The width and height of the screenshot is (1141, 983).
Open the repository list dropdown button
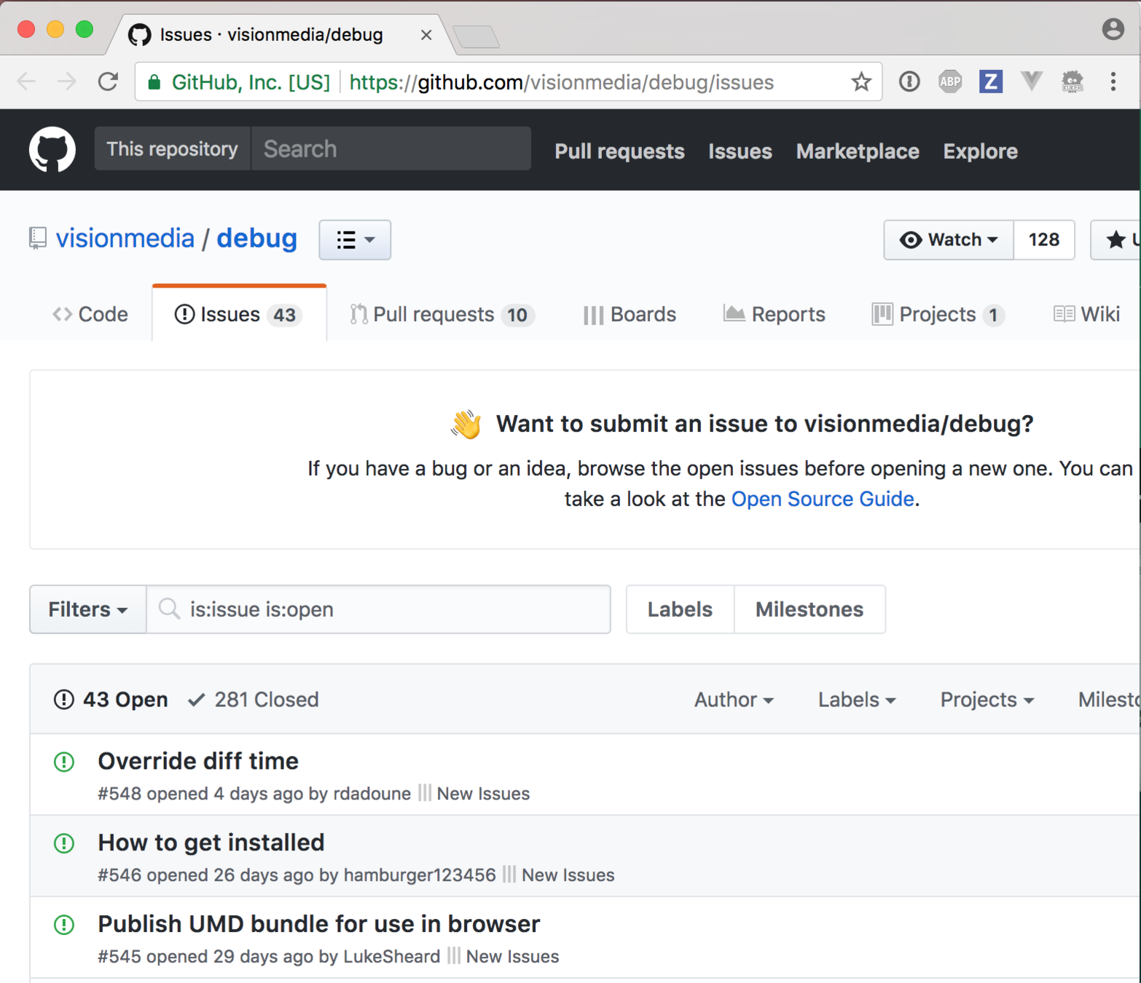click(x=355, y=240)
